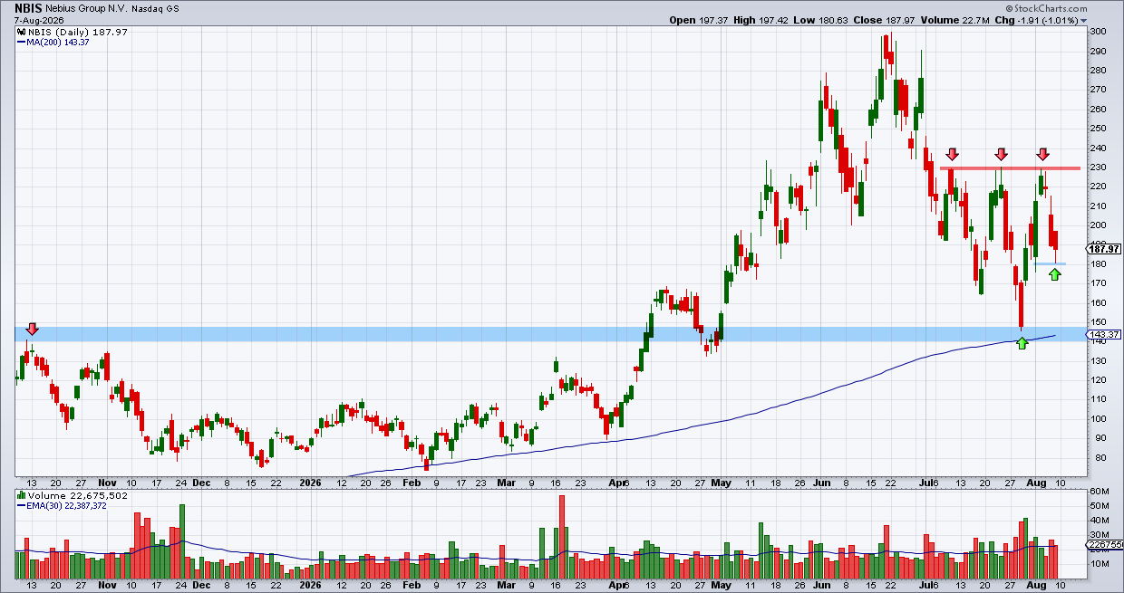The width and height of the screenshot is (1124, 593).
Task: Click the 7-Aug-2026 date label
Action: pyautogui.click(x=38, y=19)
